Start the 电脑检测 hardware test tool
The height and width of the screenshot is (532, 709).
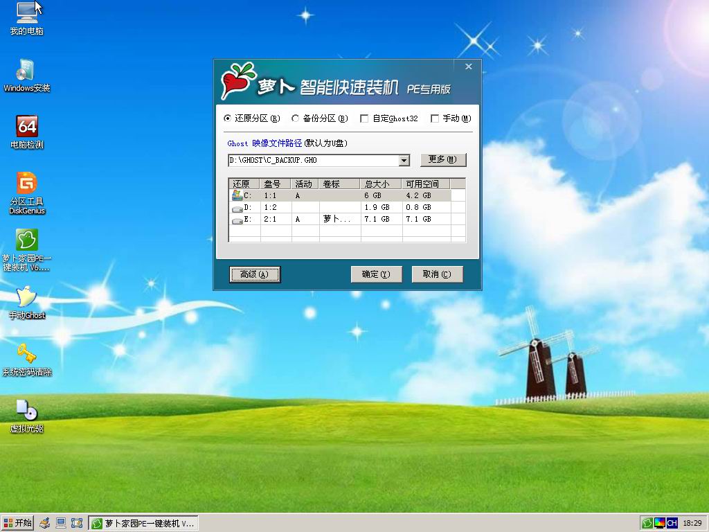click(26, 127)
